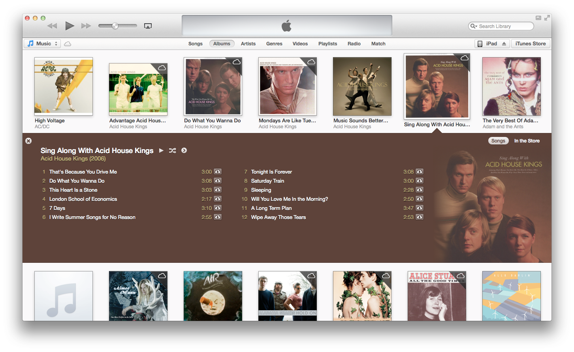Download London School of Economics from iCloud
This screenshot has height=352, width=574.
[x=218, y=199]
